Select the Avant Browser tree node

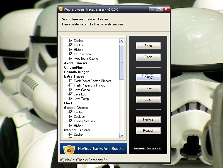(76, 63)
